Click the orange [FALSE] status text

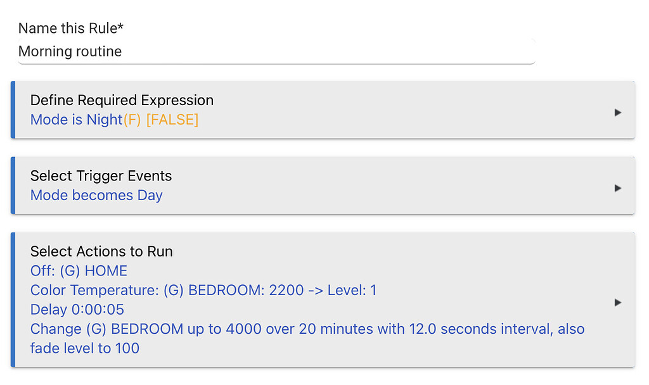pos(172,120)
